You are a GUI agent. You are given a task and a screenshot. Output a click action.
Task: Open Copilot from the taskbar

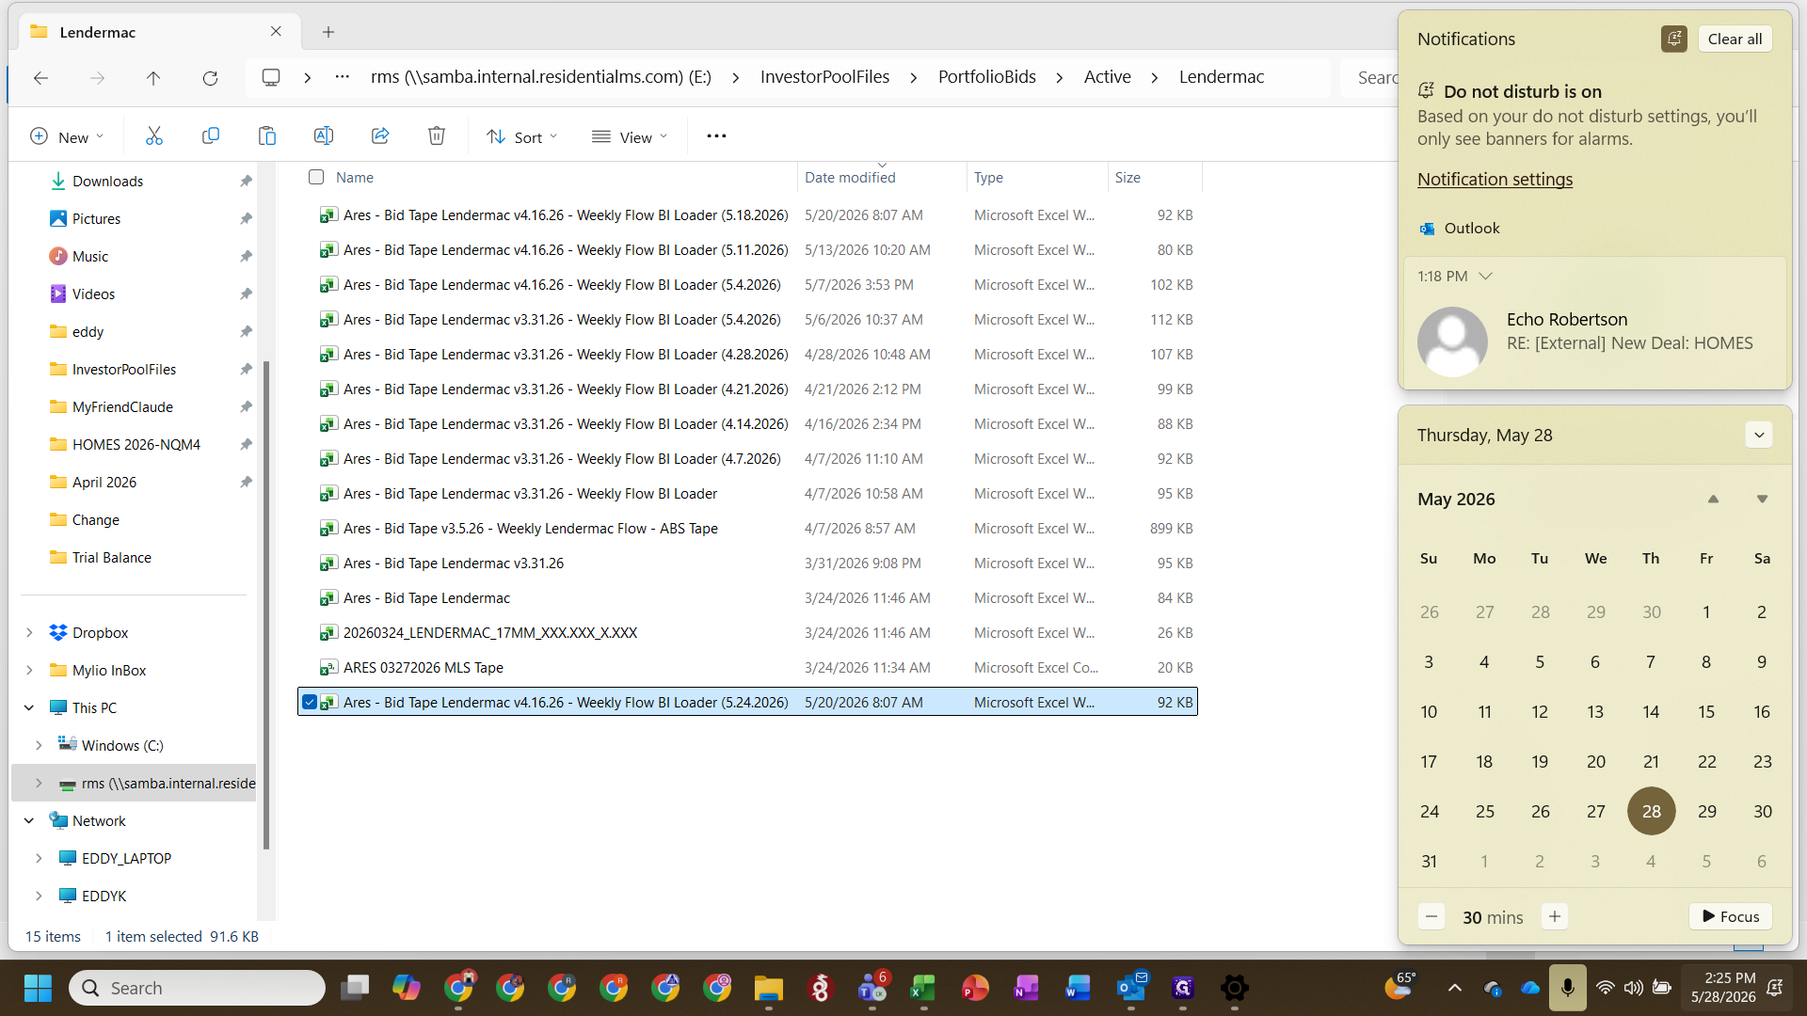(x=406, y=988)
